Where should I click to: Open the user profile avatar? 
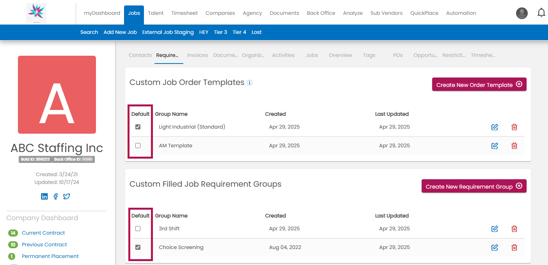tap(521, 13)
